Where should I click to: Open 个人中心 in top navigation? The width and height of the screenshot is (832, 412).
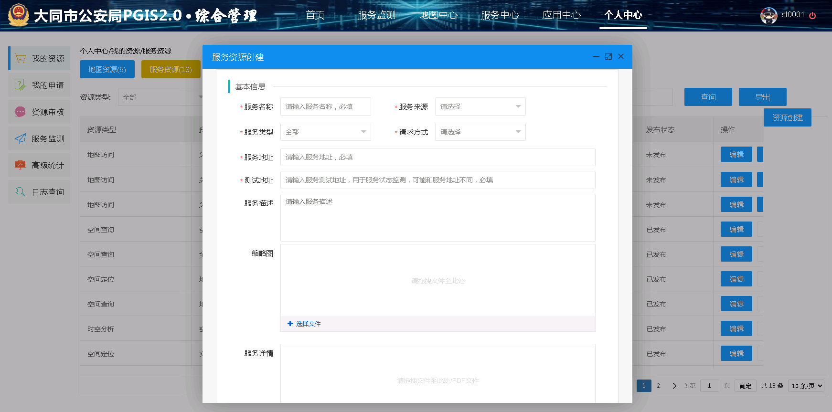tap(623, 15)
